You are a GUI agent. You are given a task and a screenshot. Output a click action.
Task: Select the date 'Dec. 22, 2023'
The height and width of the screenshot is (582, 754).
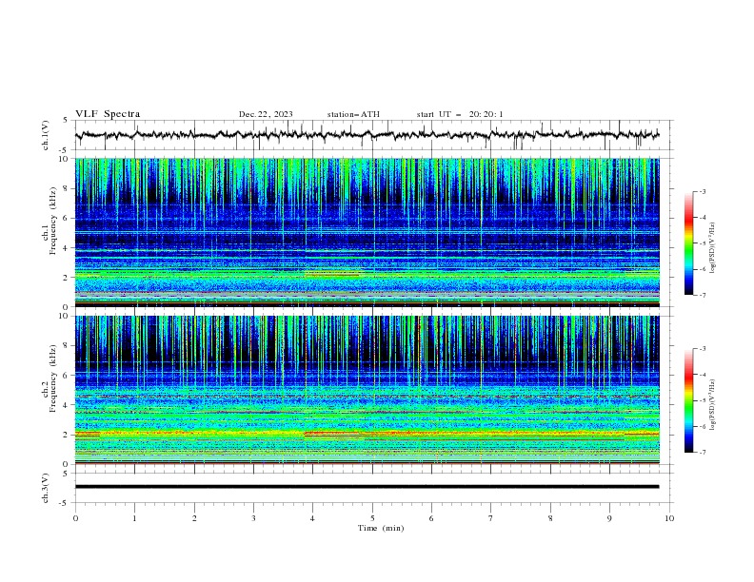(x=266, y=114)
